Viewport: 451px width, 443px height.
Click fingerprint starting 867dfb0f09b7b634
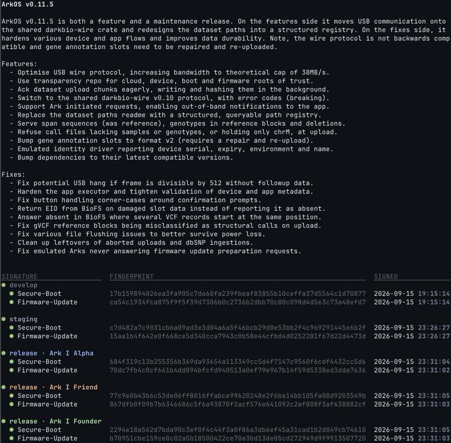(237, 404)
